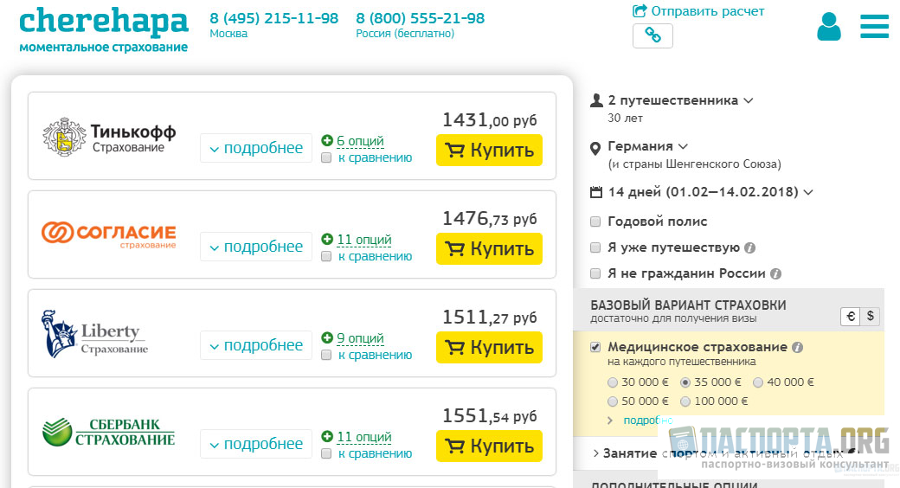Open the 2 путешественника dropdown

[680, 100]
